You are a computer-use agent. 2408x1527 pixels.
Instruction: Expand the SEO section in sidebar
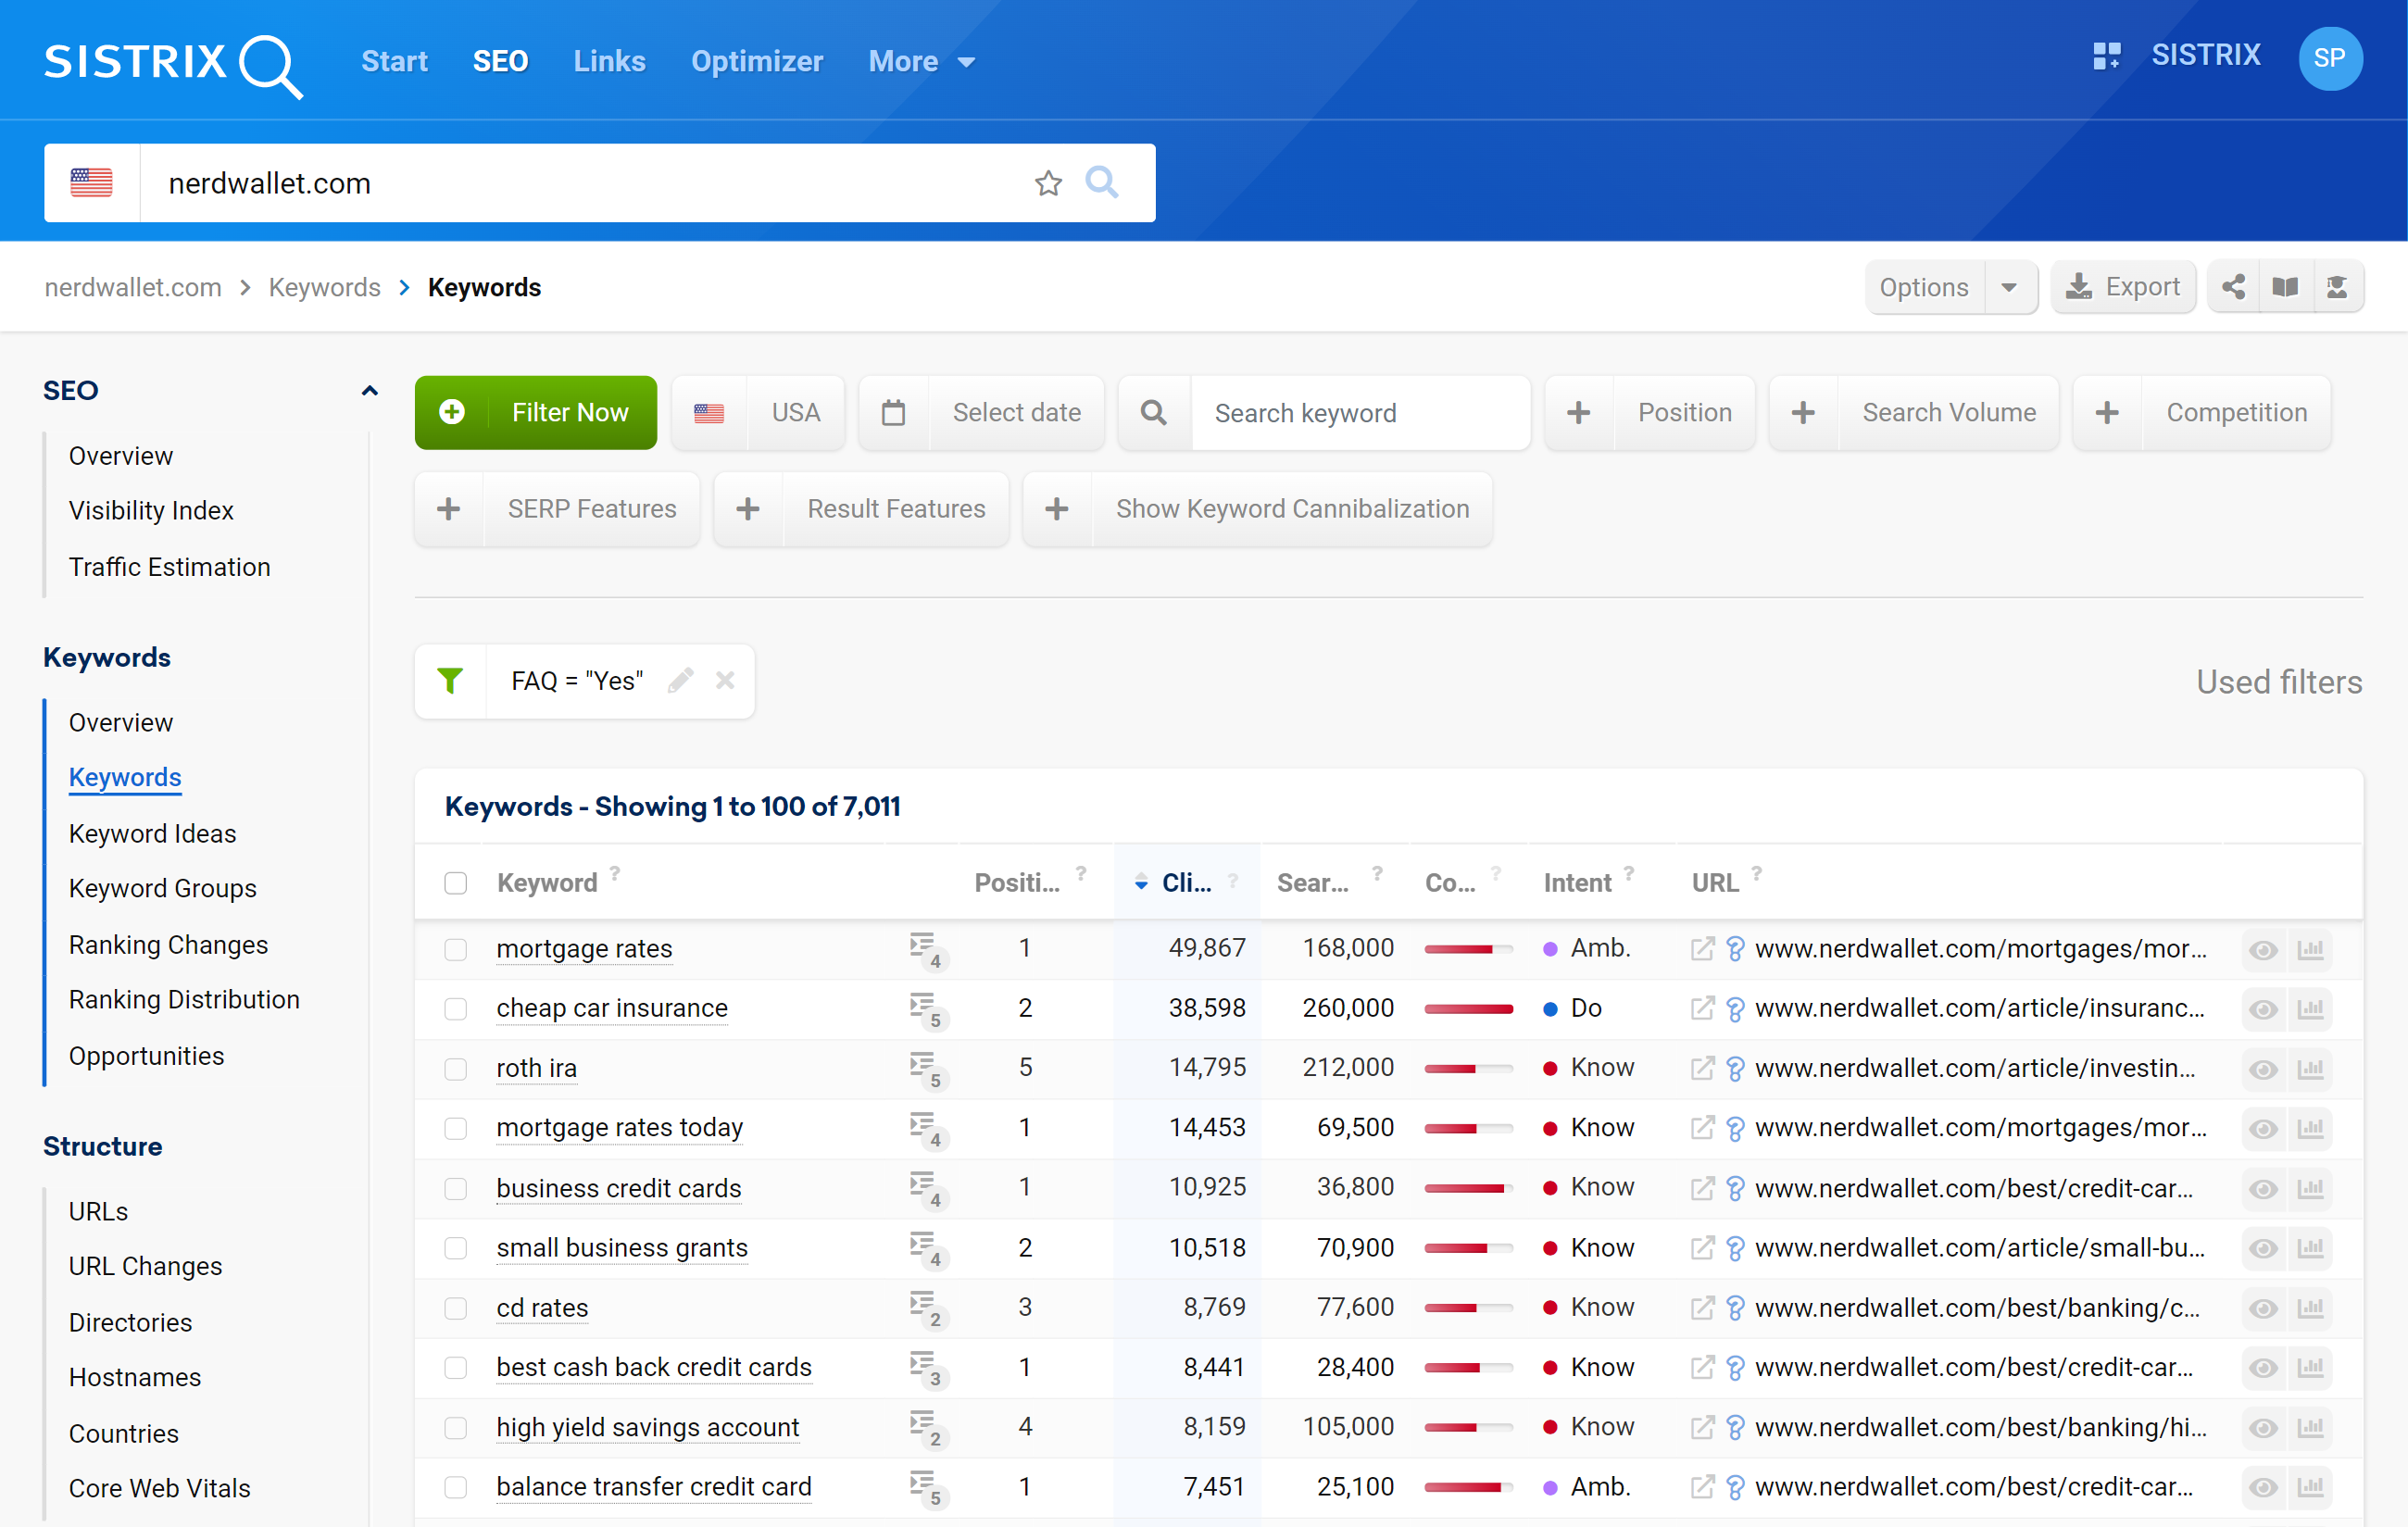[369, 390]
